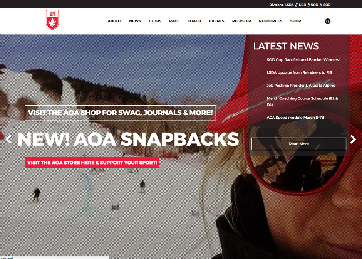The height and width of the screenshot is (259, 362).
Task: Click Read More button under Latest News
Action: click(x=299, y=144)
